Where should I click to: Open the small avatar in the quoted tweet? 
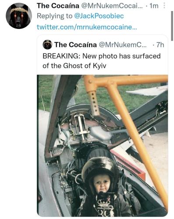[x=47, y=45]
